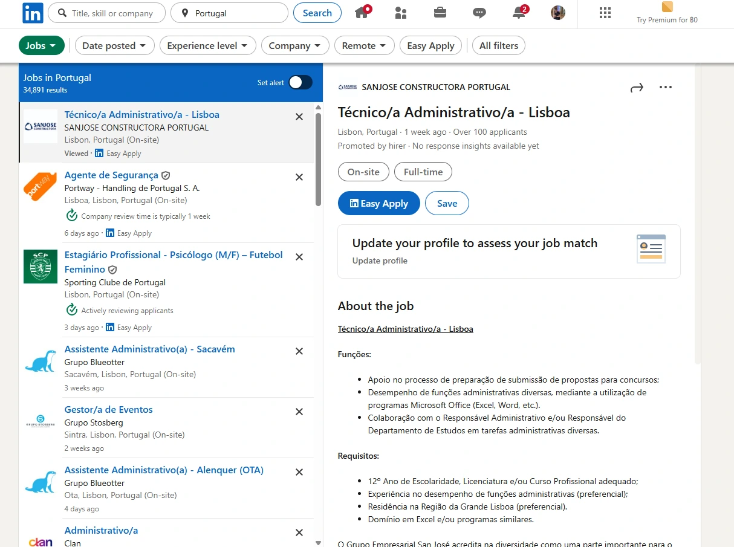The width and height of the screenshot is (734, 547).
Task: Open Remote filter dropdown
Action: (x=365, y=45)
